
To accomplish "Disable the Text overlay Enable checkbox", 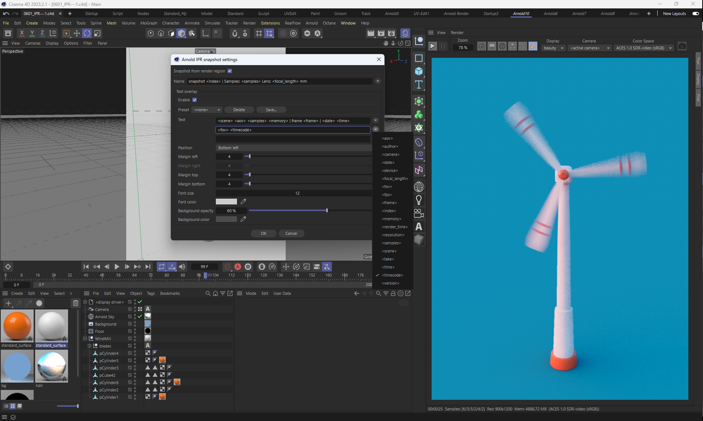I will (x=195, y=100).
